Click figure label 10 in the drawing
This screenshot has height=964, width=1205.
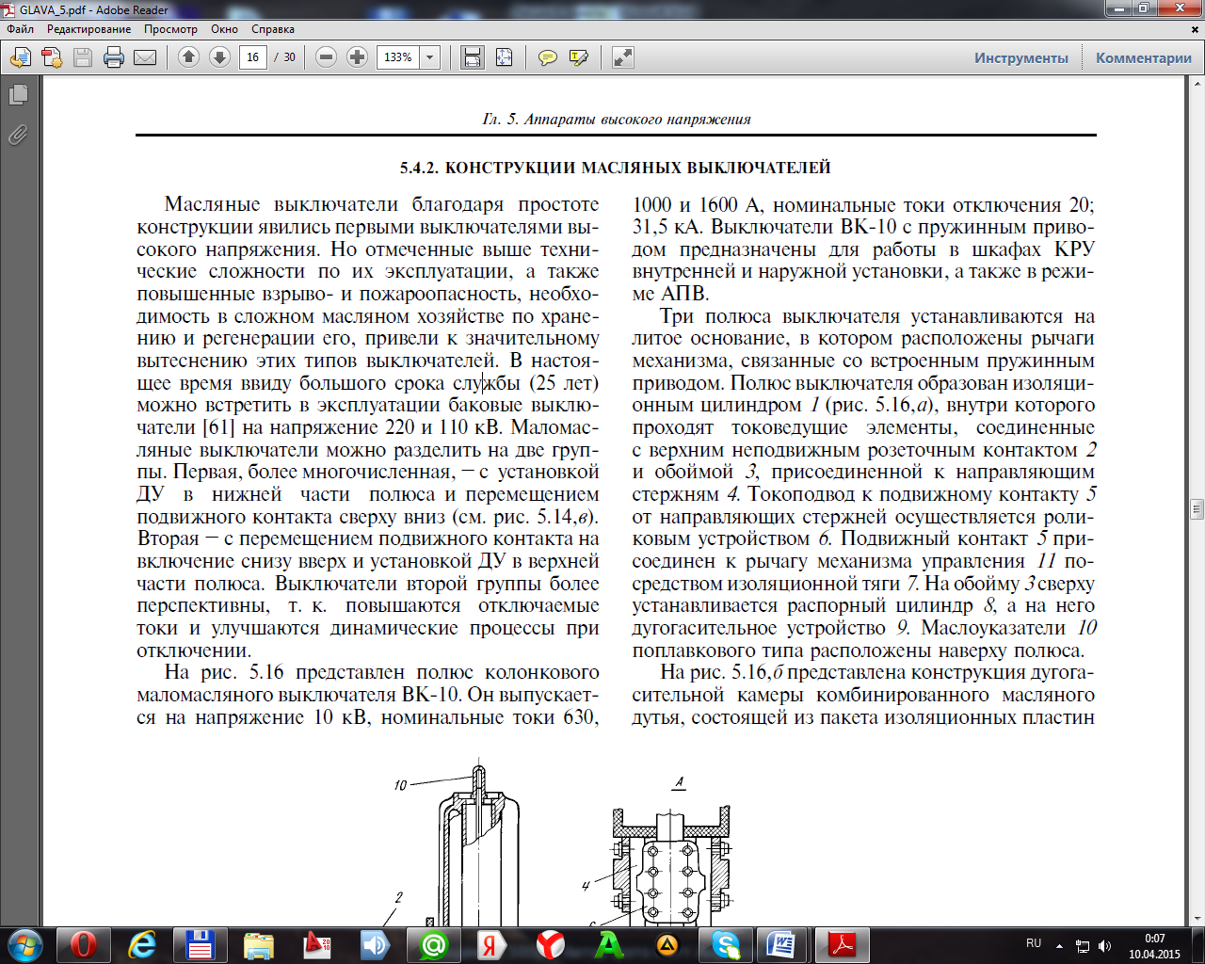pyautogui.click(x=400, y=785)
